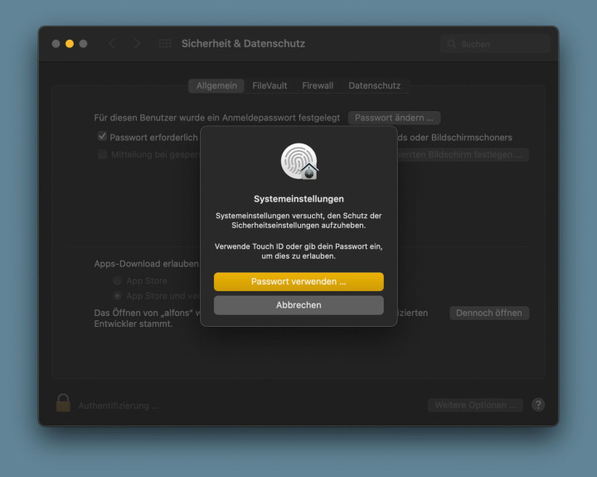Viewport: 597px width, 477px height.
Task: Click the Authentifizierung label text
Action: click(x=118, y=406)
